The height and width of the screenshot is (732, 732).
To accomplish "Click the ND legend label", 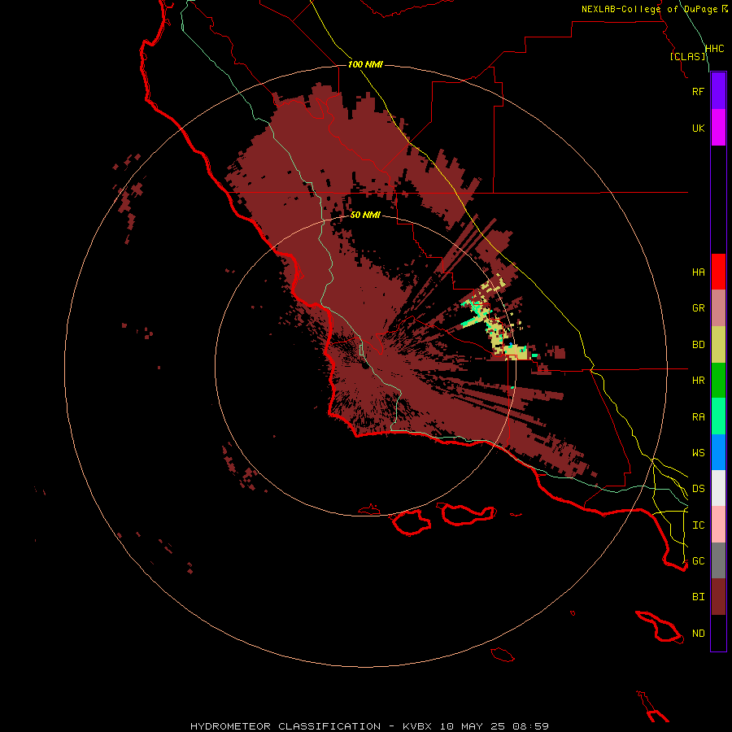I will (x=698, y=634).
